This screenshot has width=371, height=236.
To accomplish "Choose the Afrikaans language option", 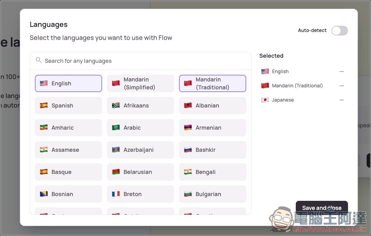I will pos(141,106).
